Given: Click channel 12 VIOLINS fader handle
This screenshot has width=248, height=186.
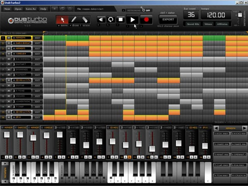Looking at the screenshot, I should click(152, 149).
